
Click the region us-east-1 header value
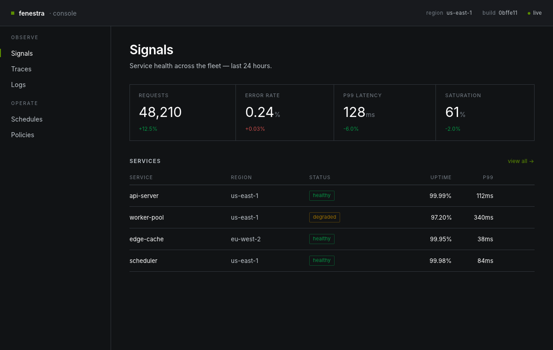[459, 13]
